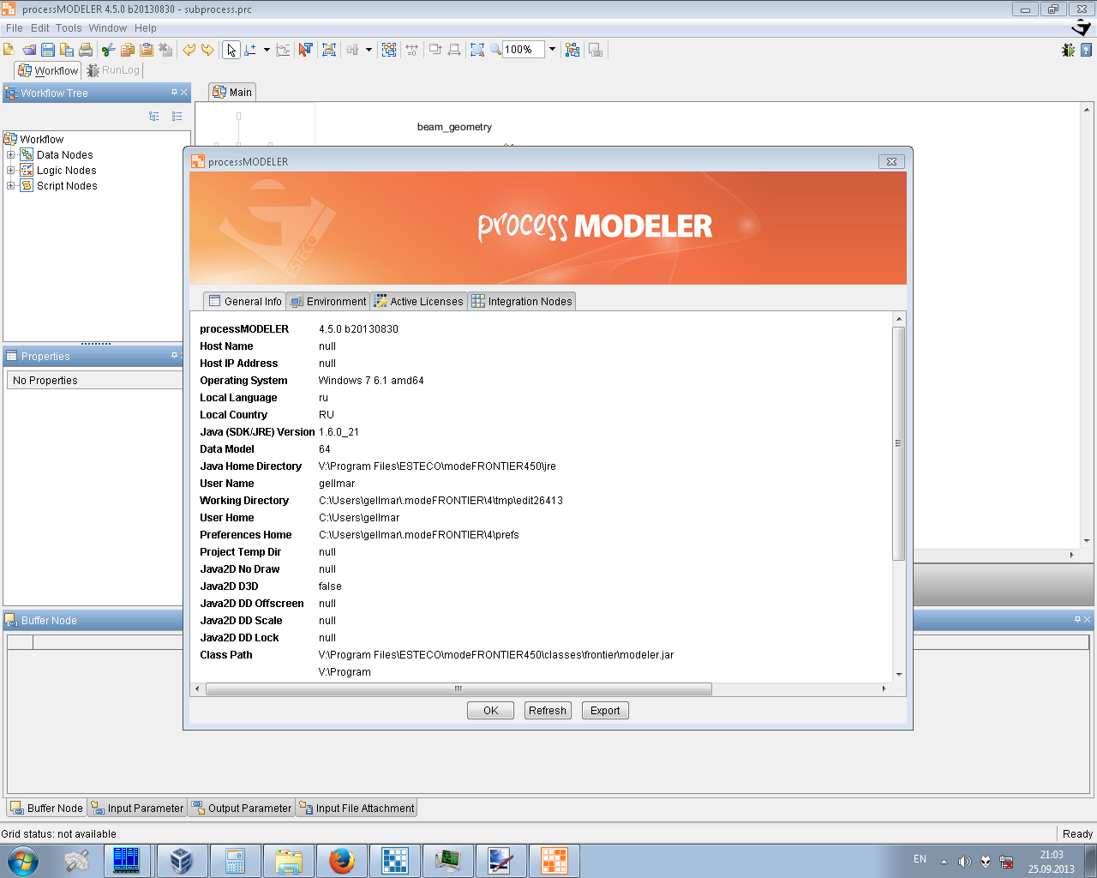Click the collapse all tree icon
The image size is (1097, 878).
tap(177, 116)
